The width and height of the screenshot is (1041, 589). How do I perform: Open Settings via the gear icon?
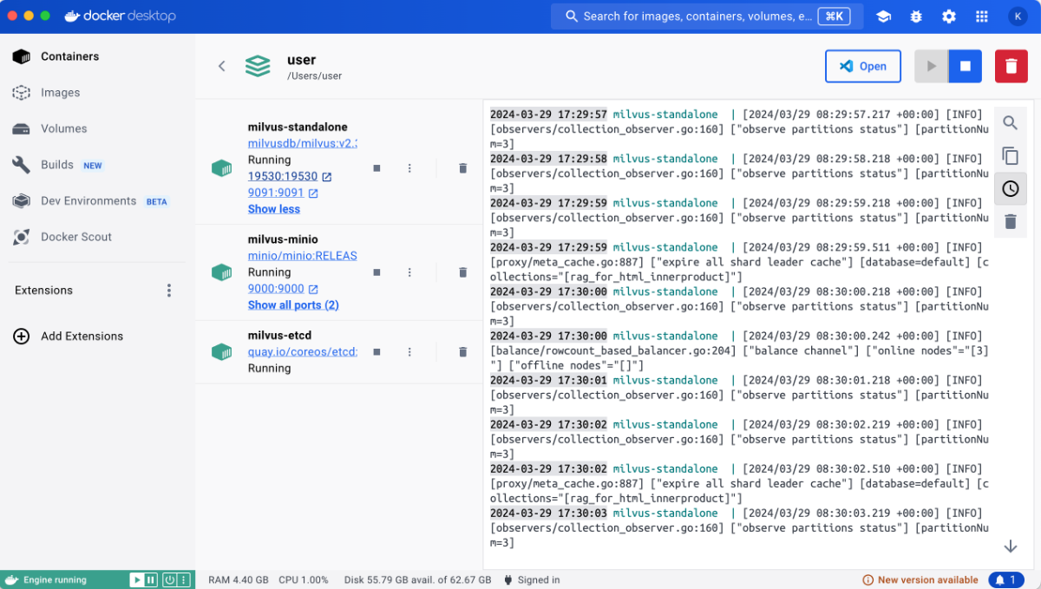pyautogui.click(x=949, y=16)
